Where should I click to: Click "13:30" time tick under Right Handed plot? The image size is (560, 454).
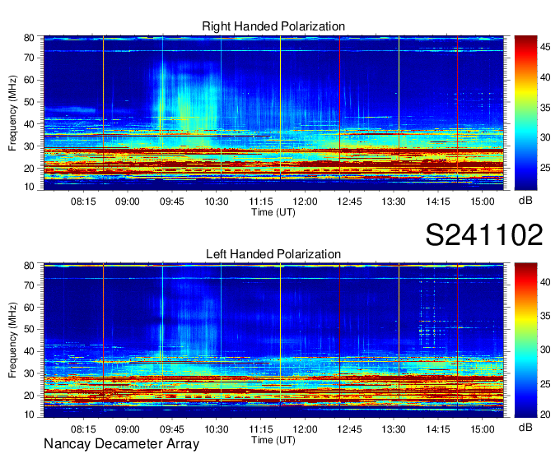(394, 202)
